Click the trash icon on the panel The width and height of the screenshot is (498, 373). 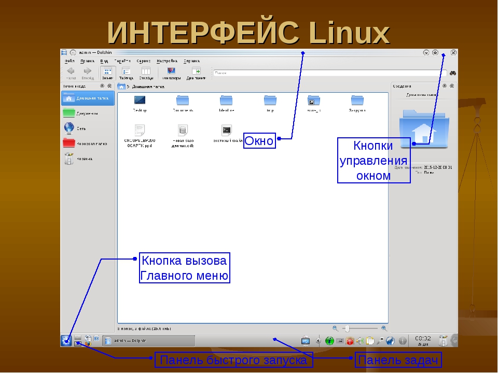[442, 341]
